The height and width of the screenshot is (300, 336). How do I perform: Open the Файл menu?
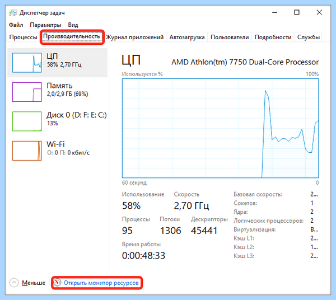point(16,25)
